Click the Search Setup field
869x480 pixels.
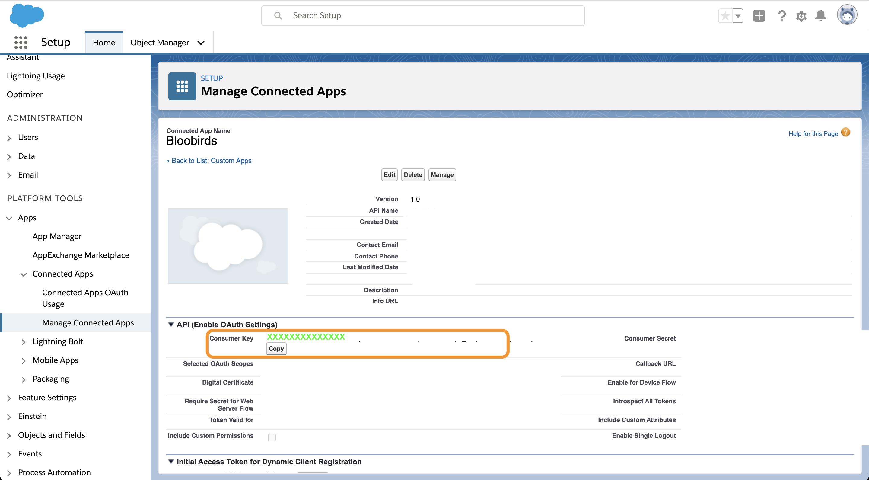coord(423,15)
